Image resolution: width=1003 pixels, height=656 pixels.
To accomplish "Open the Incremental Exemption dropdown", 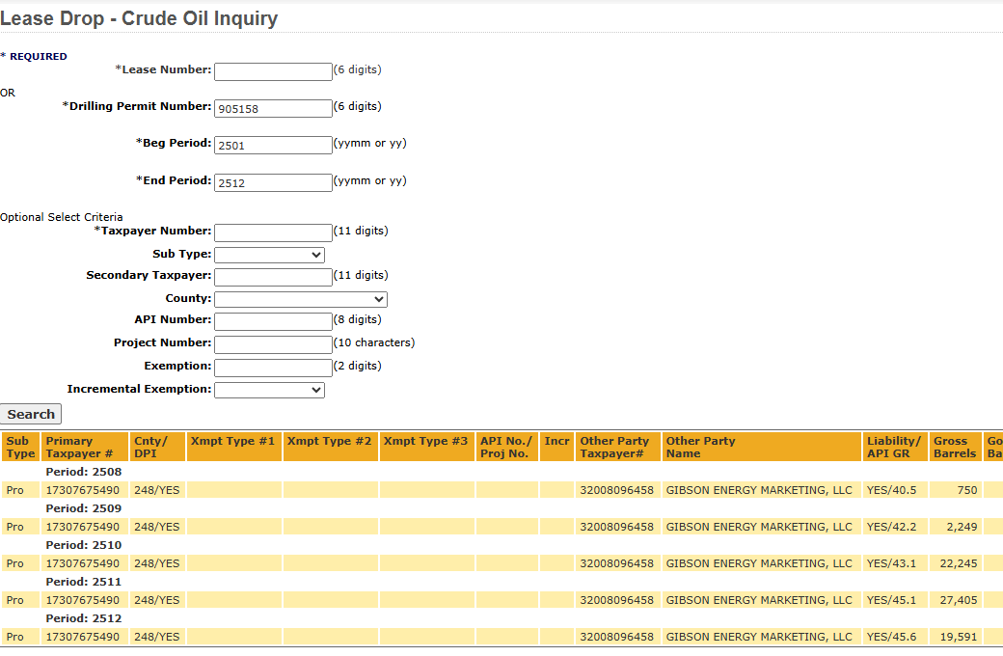I will pyautogui.click(x=269, y=390).
